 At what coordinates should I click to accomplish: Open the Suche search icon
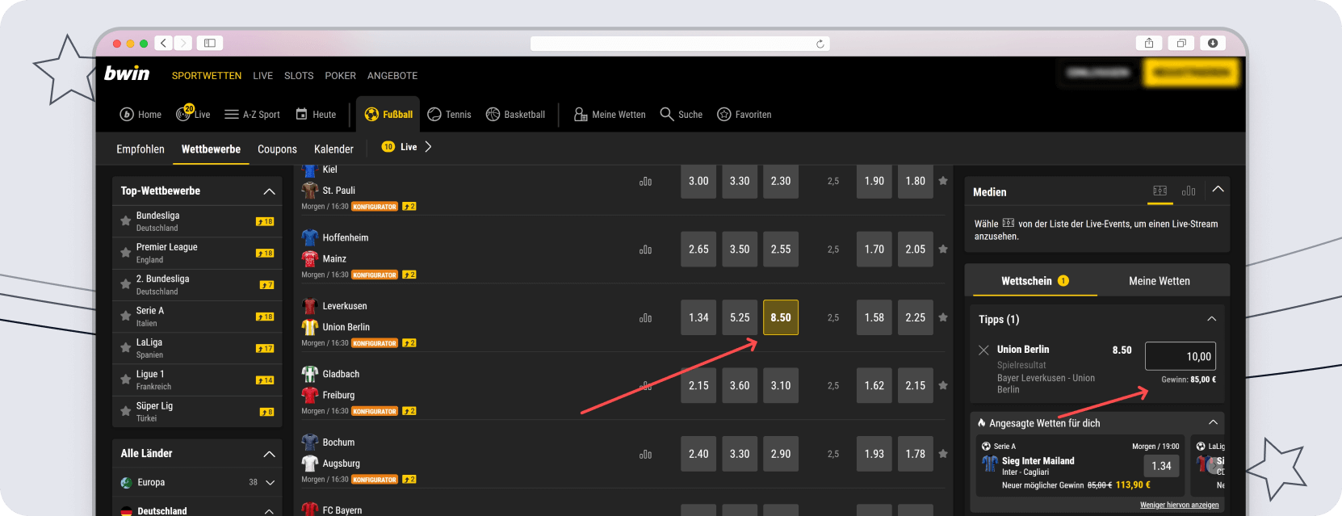[667, 115]
